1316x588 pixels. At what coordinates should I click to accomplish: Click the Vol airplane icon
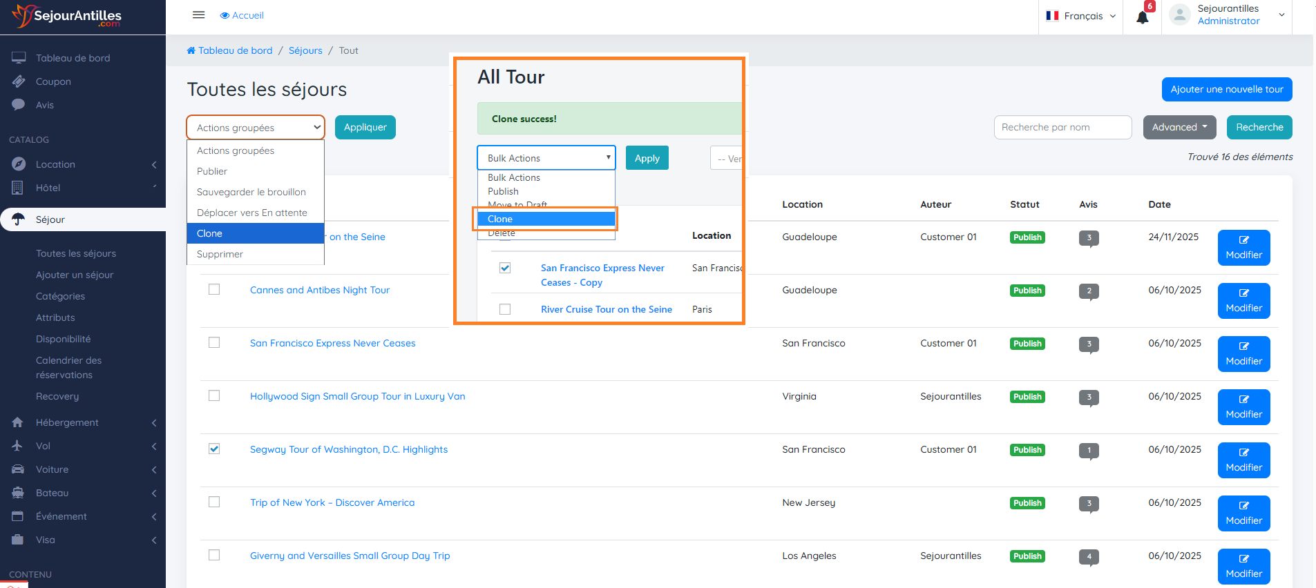(x=18, y=446)
